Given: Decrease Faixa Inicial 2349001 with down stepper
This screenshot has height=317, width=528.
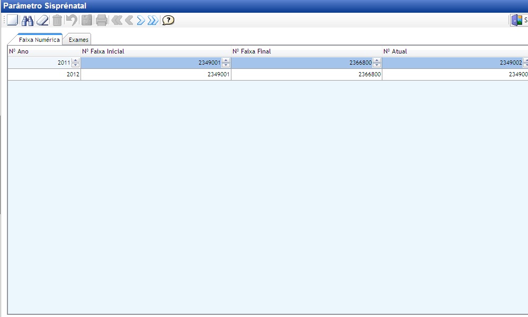Looking at the screenshot, I should point(226,65).
